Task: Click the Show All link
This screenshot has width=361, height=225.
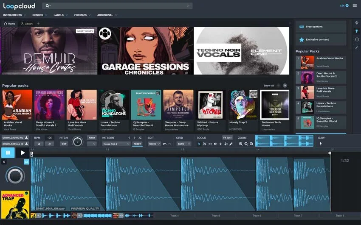Action: [x=269, y=86]
